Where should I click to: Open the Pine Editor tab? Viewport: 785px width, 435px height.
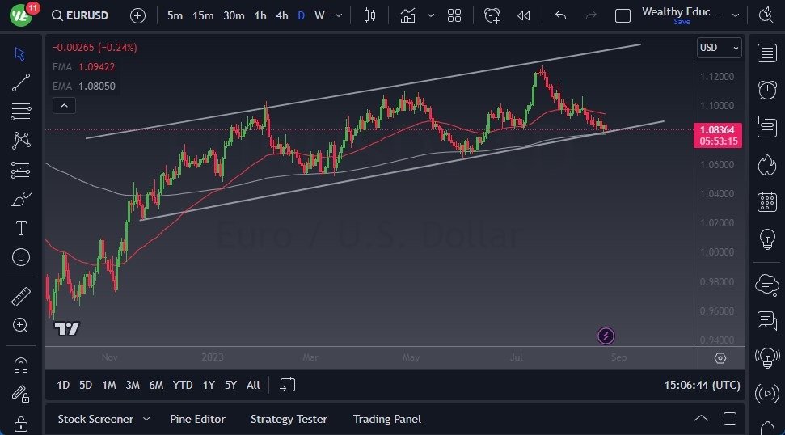(197, 419)
